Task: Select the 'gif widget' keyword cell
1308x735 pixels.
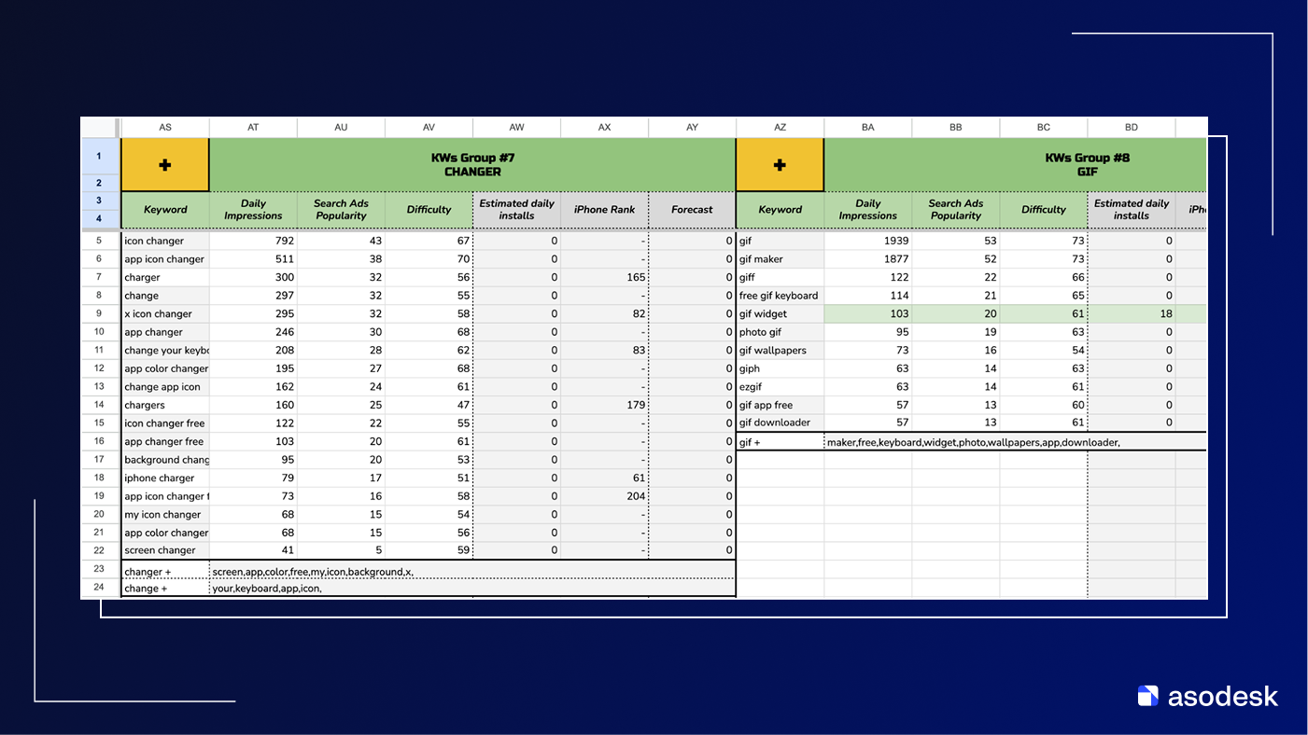Action: pyautogui.click(x=780, y=314)
